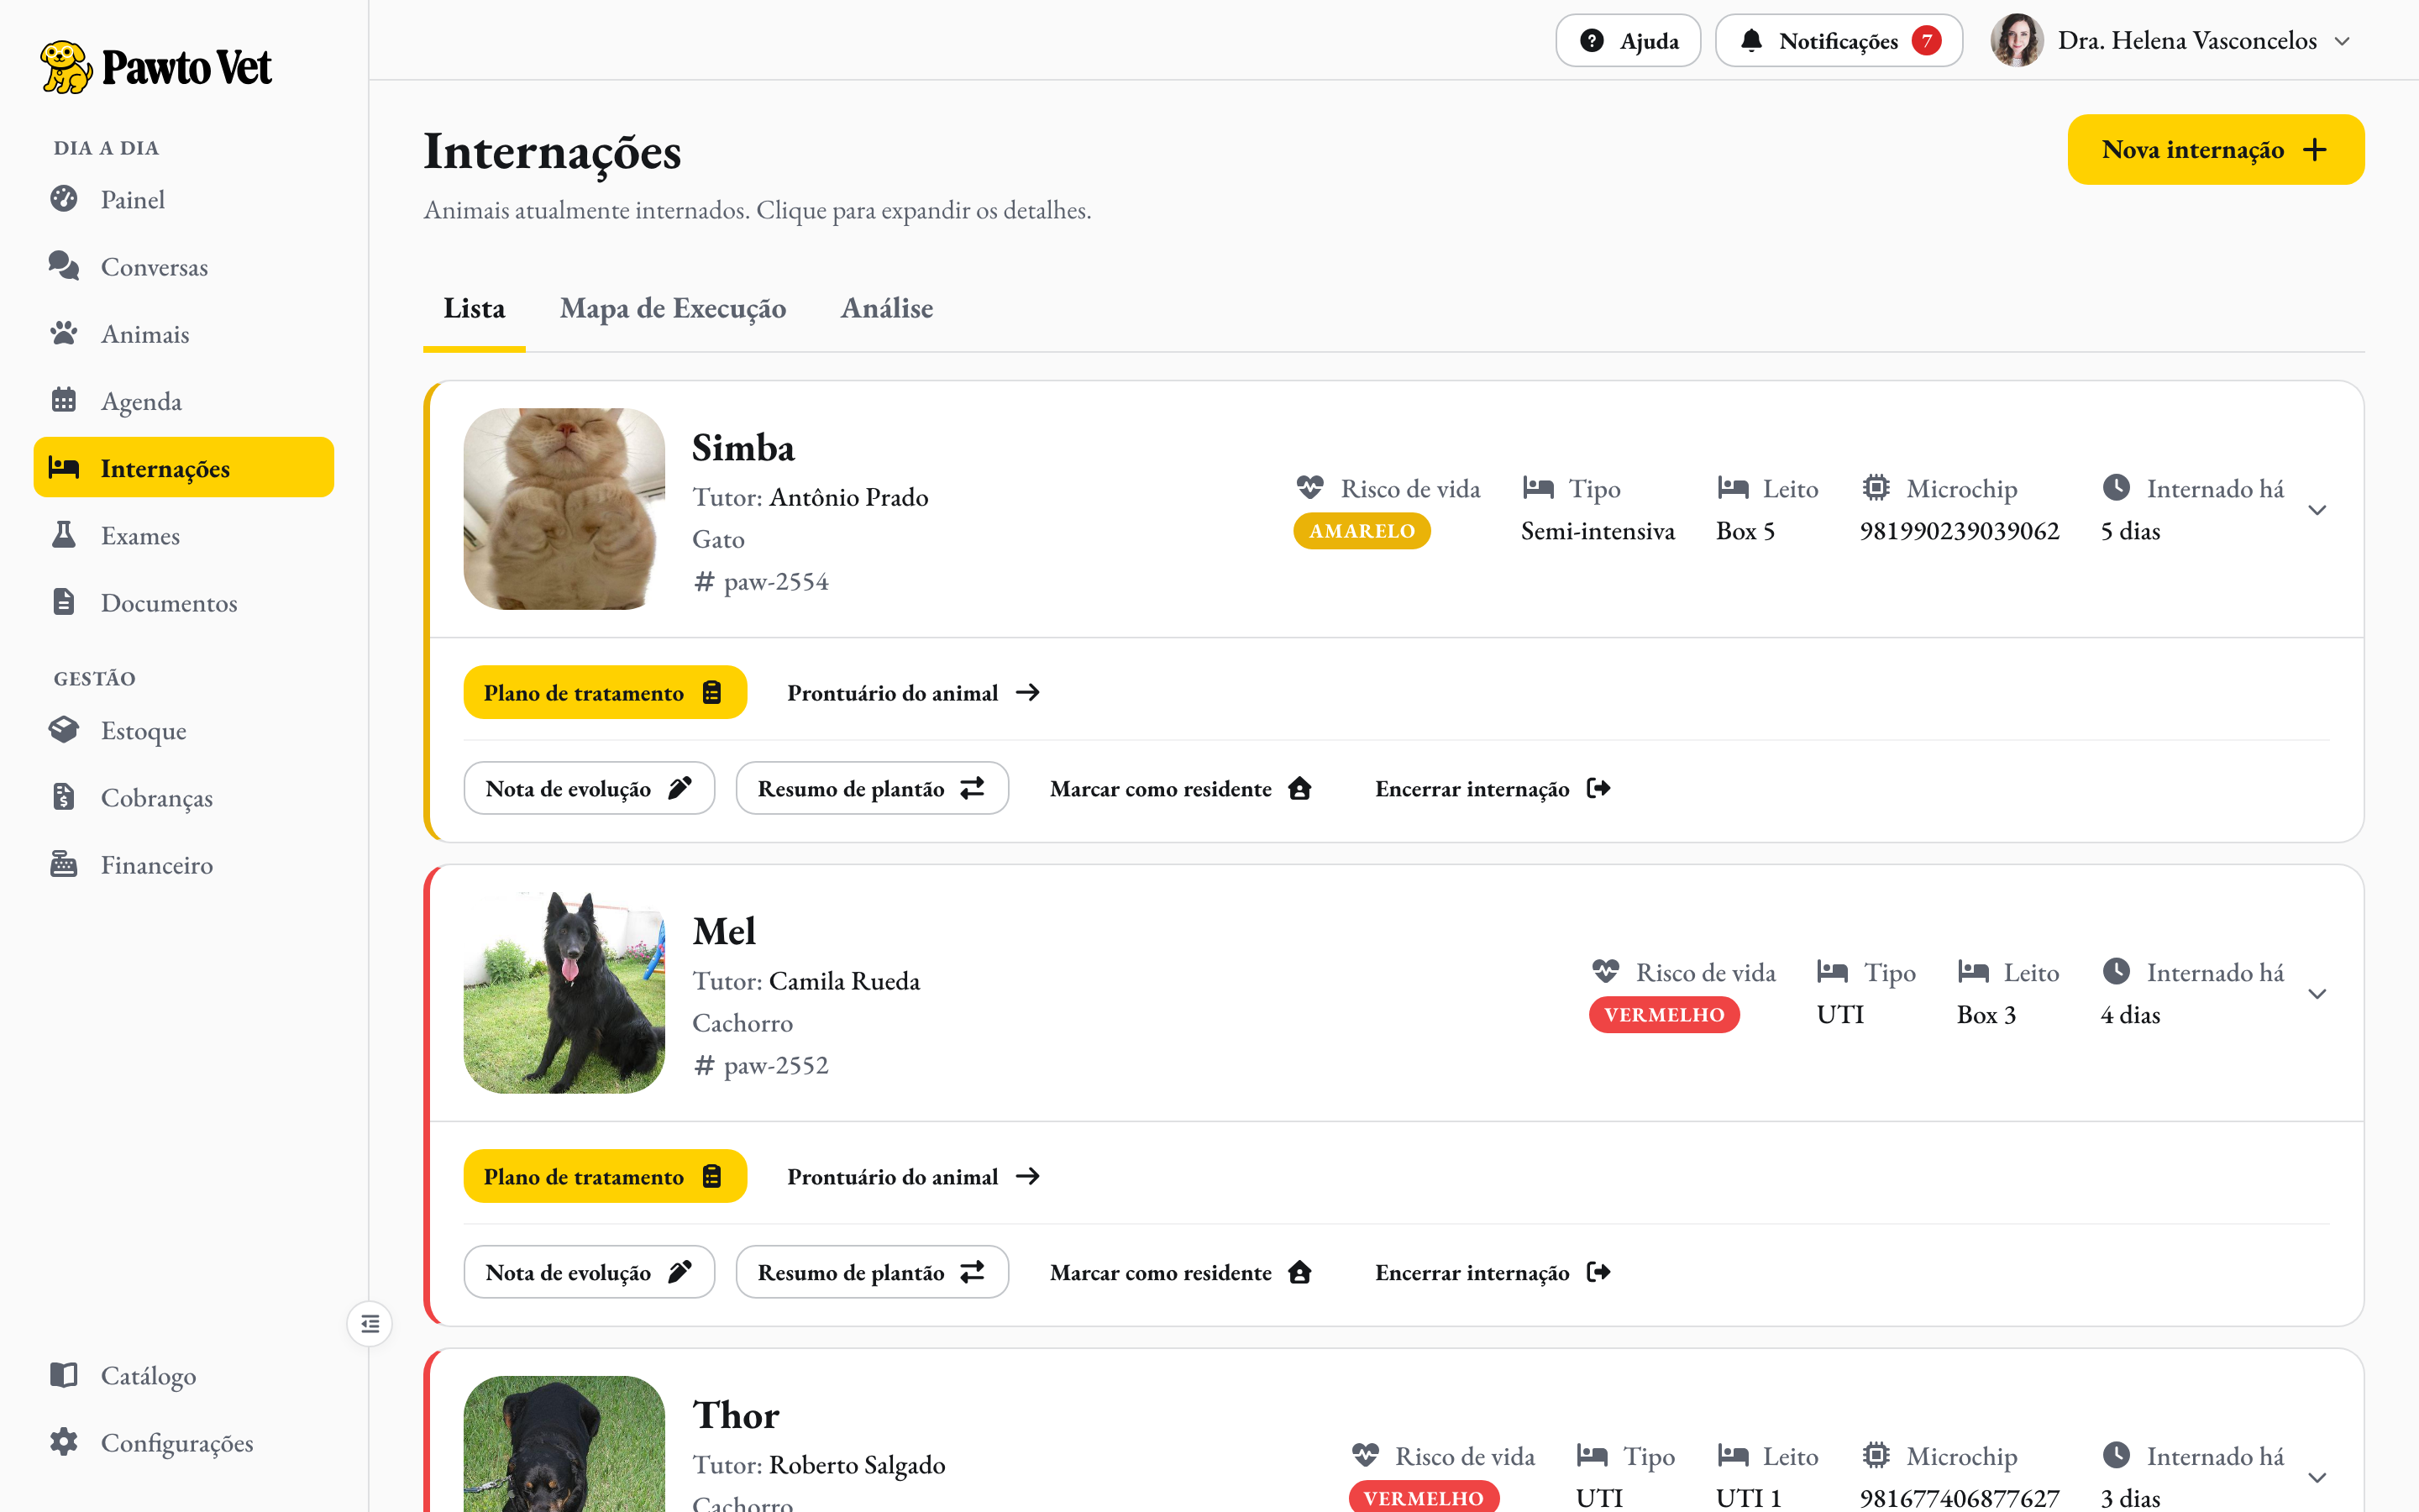This screenshot has height=1512, width=2419.
Task: Click Simba's microchip number 981990239039062
Action: coord(1960,531)
